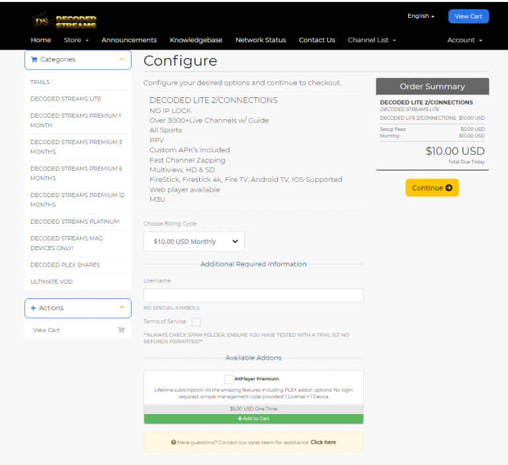Select TRIALS category
508x465 pixels.
coord(78,82)
